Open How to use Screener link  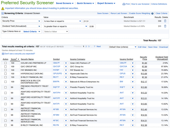coord(140,4)
